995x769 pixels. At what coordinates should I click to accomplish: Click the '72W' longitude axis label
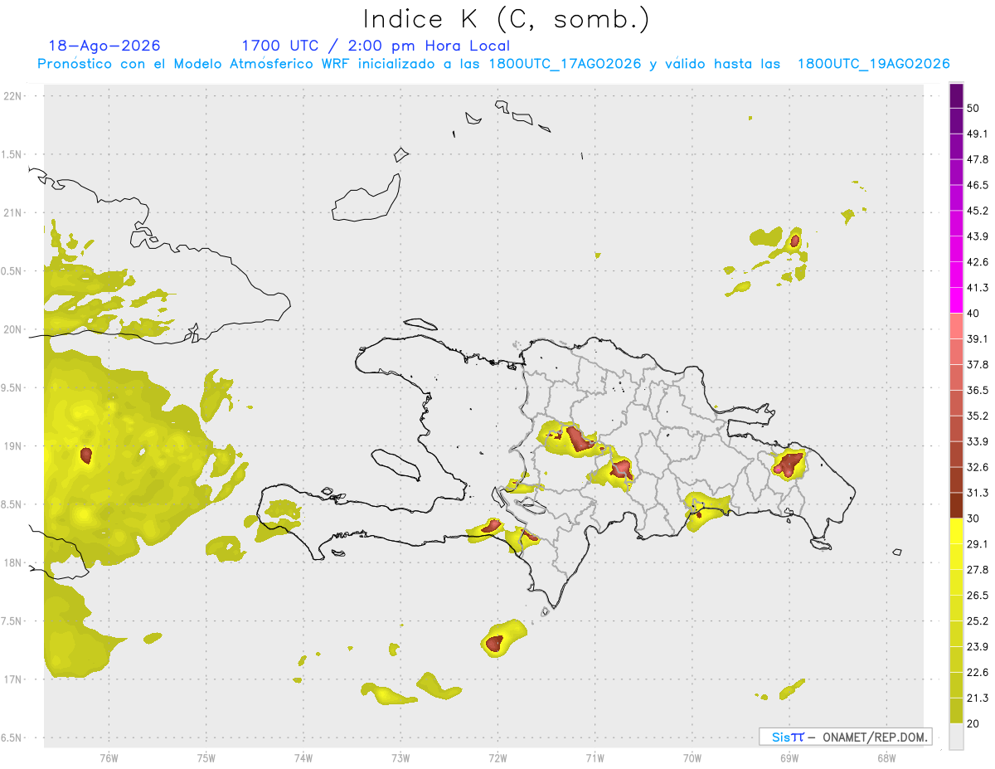[498, 757]
